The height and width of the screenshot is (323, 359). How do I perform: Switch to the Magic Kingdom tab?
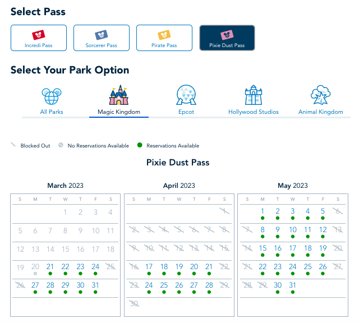point(119,112)
